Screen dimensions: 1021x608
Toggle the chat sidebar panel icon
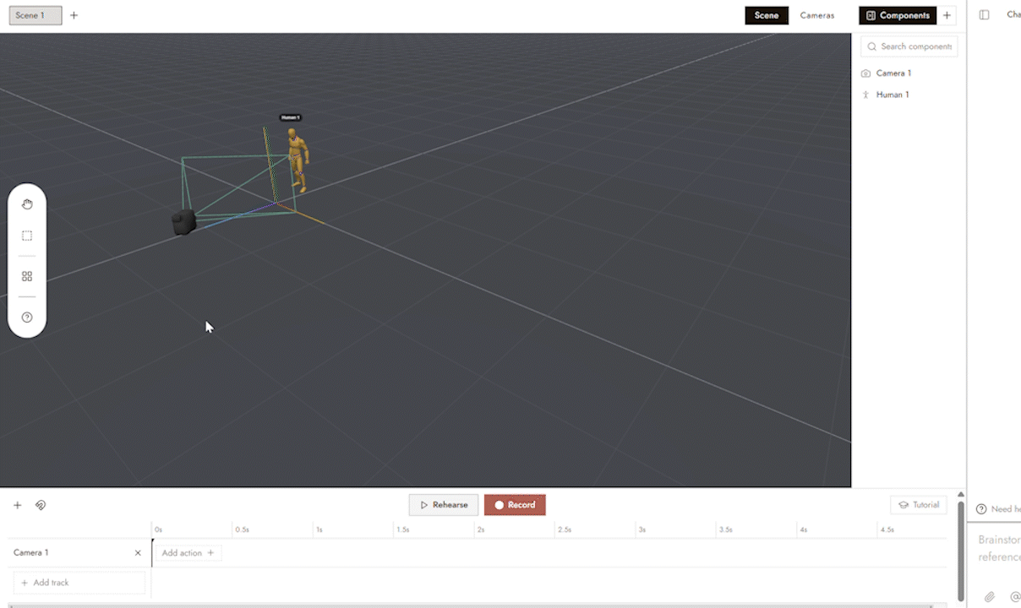(x=985, y=15)
